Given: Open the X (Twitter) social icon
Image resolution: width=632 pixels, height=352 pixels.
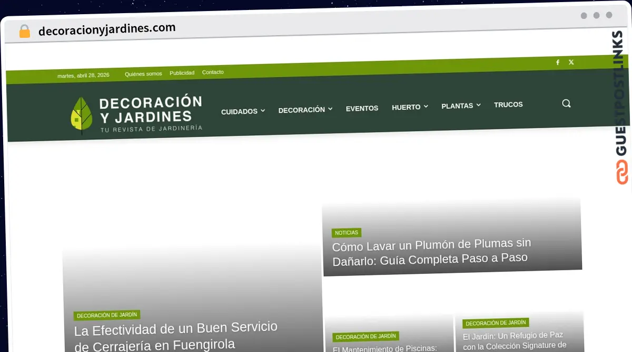Looking at the screenshot, I should tap(571, 62).
